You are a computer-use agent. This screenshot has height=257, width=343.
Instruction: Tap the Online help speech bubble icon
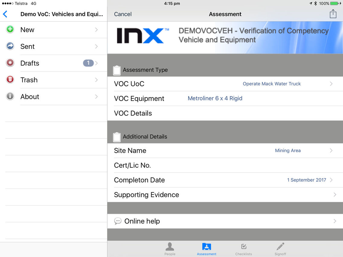pyautogui.click(x=118, y=221)
